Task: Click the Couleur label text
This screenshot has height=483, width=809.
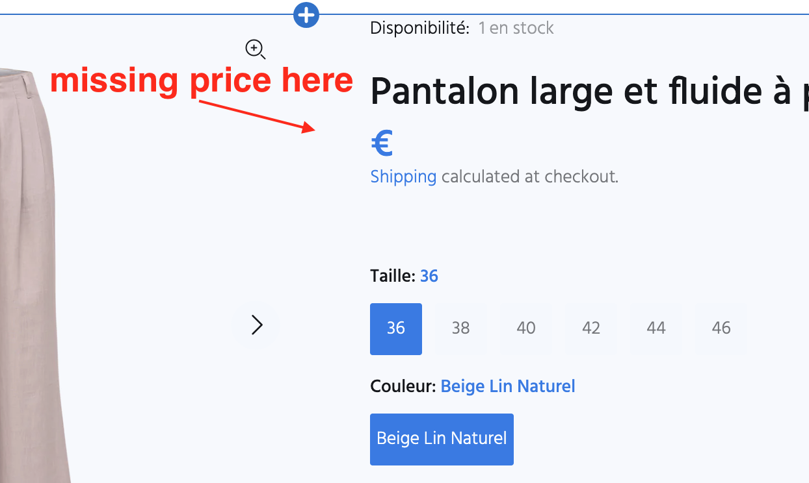Action: [403, 386]
